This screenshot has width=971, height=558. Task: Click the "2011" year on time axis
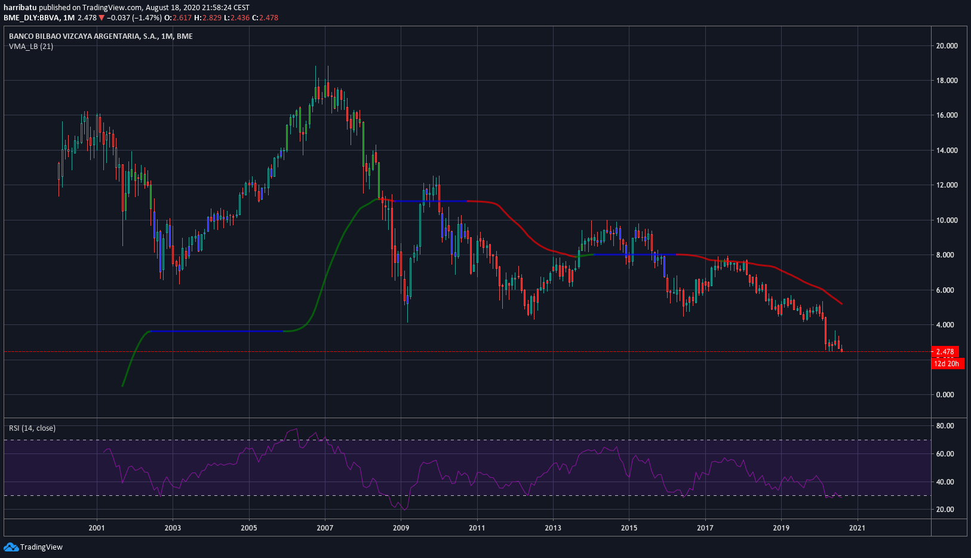point(477,528)
